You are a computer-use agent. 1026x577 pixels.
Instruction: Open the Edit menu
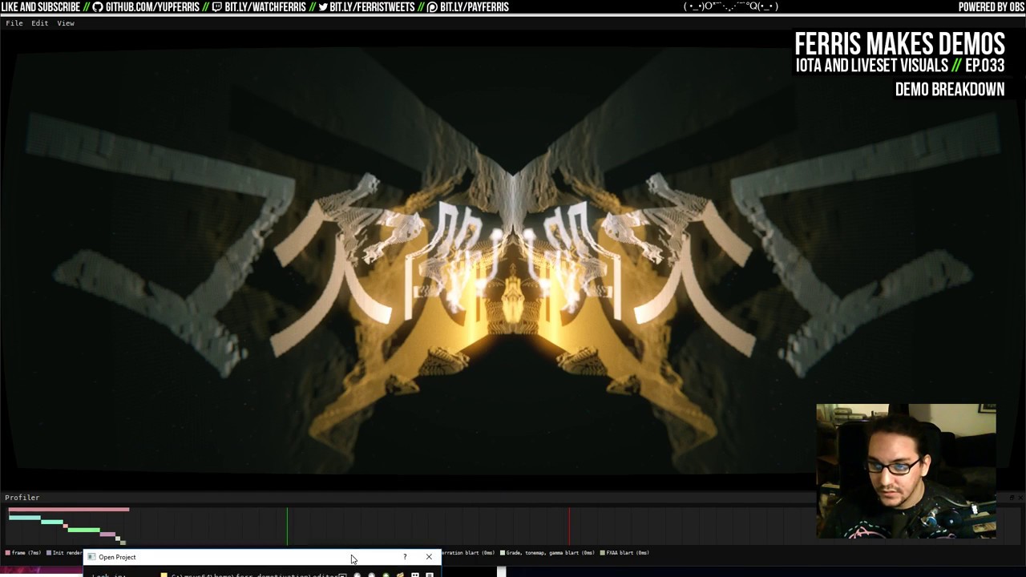[40, 23]
